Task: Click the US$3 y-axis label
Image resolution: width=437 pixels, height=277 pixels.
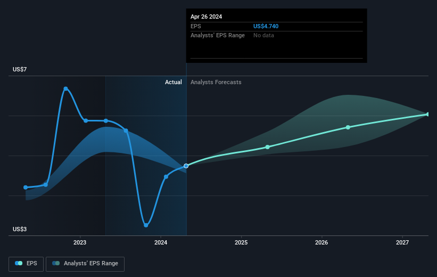Action: point(20,229)
